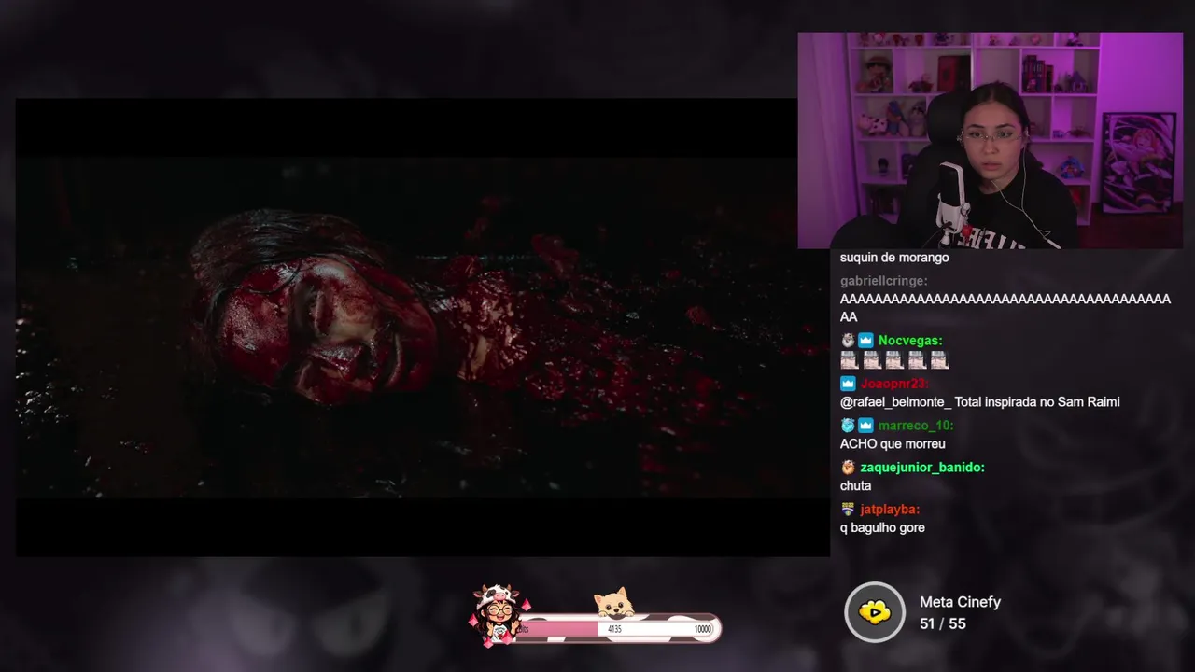Click the '4135' bits value
This screenshot has width=1195, height=672.
(x=614, y=630)
